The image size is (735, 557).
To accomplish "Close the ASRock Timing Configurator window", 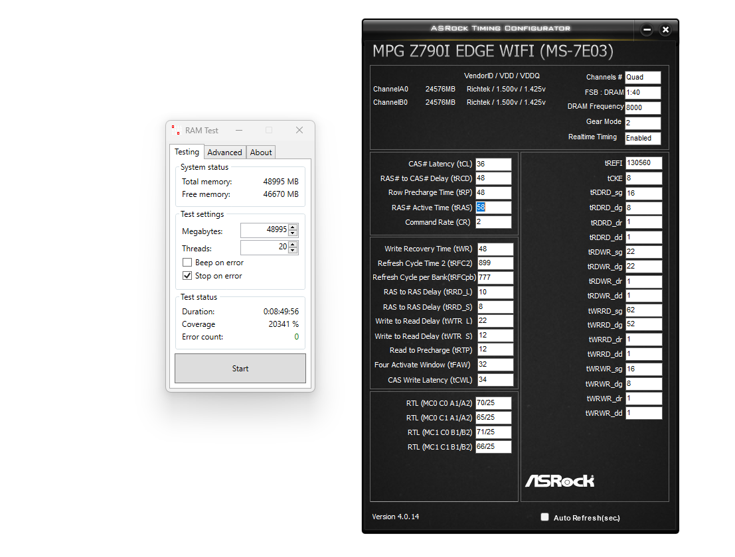I will click(665, 30).
